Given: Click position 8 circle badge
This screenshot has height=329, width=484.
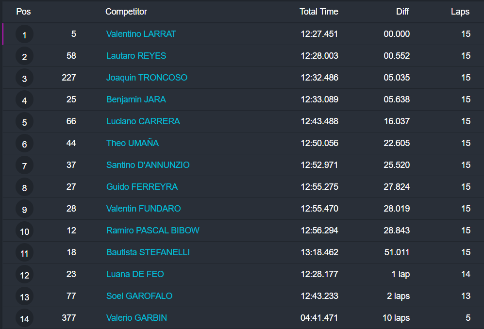Looking at the screenshot, I should [24, 187].
